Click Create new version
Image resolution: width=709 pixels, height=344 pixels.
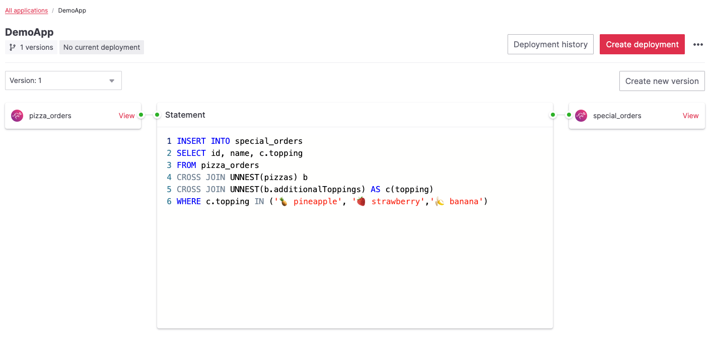(662, 81)
